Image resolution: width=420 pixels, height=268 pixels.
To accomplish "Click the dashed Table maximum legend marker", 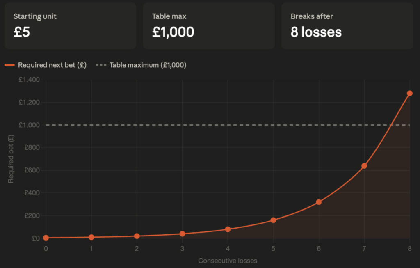I will click(x=101, y=65).
